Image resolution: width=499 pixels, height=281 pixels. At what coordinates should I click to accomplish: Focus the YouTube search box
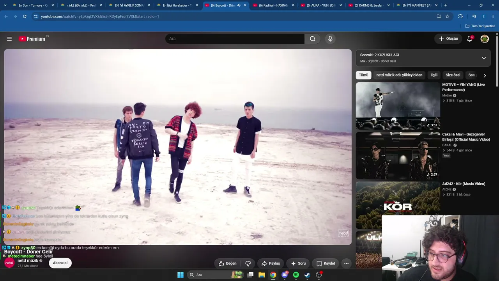tap(235, 39)
